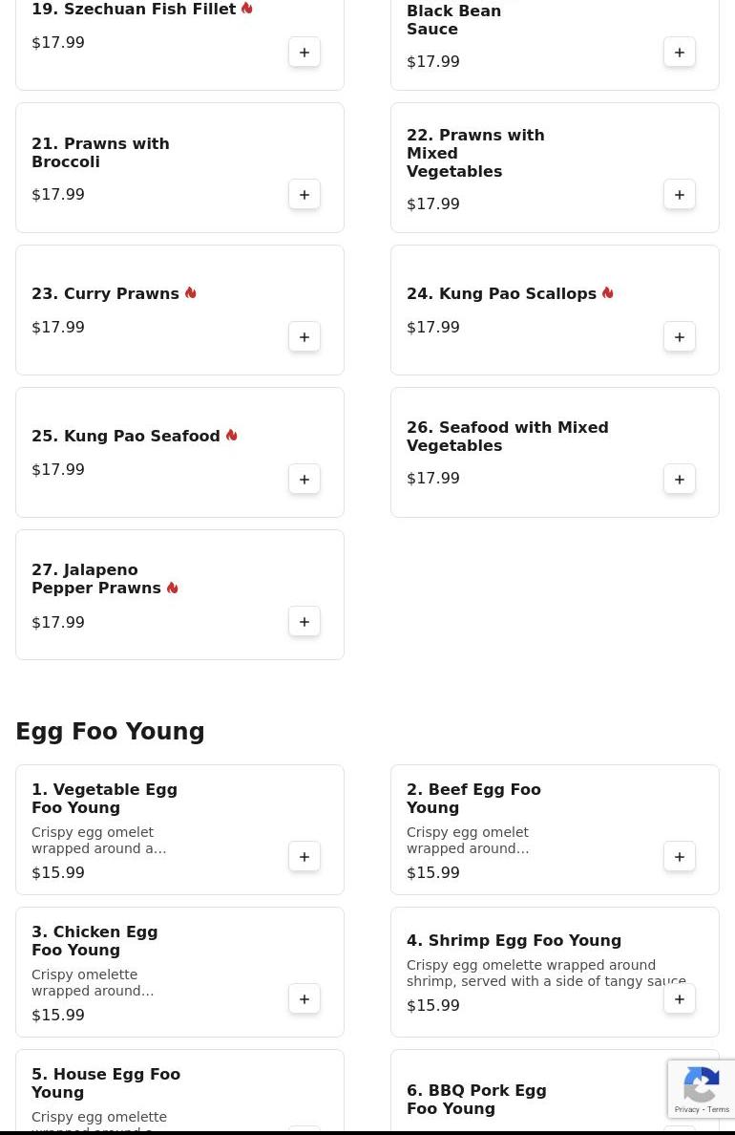Add Seafood with Mixed Vegetables to cart

680,480
